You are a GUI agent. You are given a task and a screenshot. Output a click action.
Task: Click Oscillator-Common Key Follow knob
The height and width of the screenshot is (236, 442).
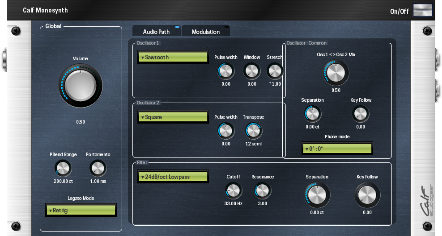(361, 114)
